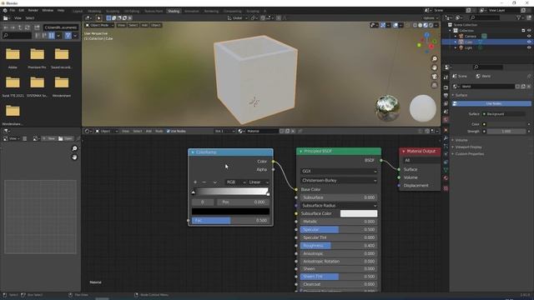Click the Node menu in node editor header
Image resolution: width=534 pixels, height=300 pixels.
coord(159,131)
